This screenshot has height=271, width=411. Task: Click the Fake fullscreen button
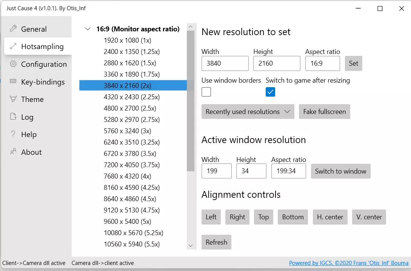point(325,112)
